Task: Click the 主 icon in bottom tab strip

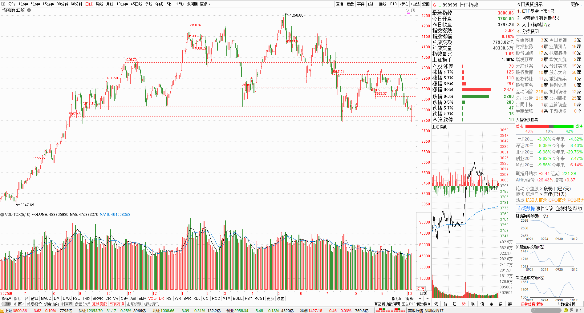Action: pos(491,304)
